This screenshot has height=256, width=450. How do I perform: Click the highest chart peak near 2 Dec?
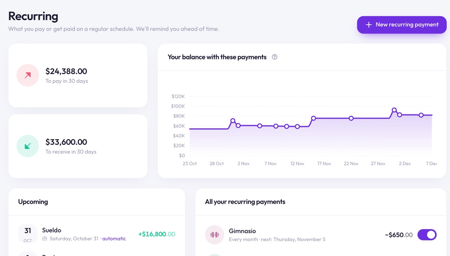coord(394,110)
